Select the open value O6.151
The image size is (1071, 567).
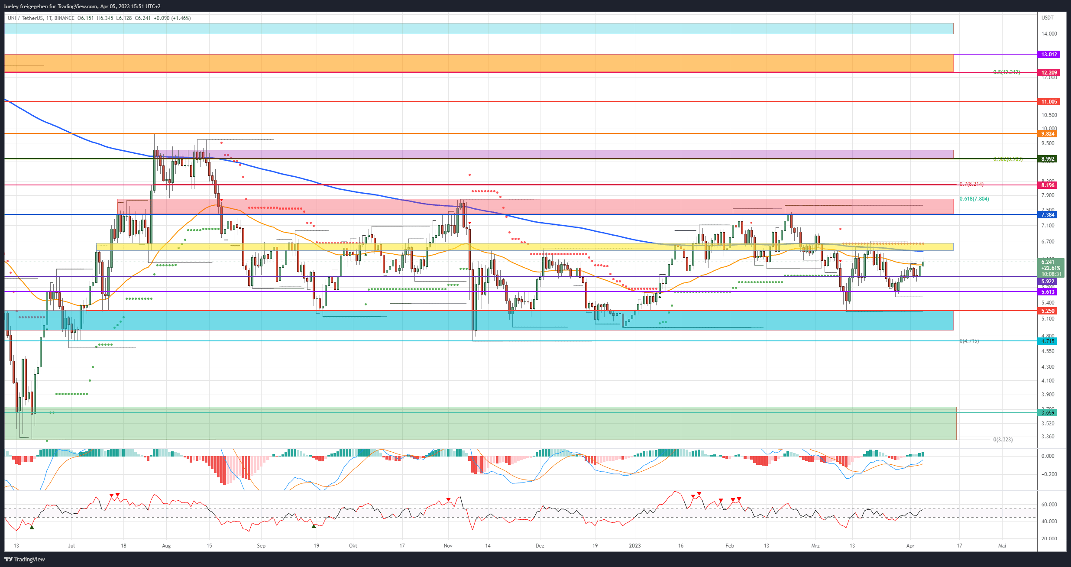86,18
